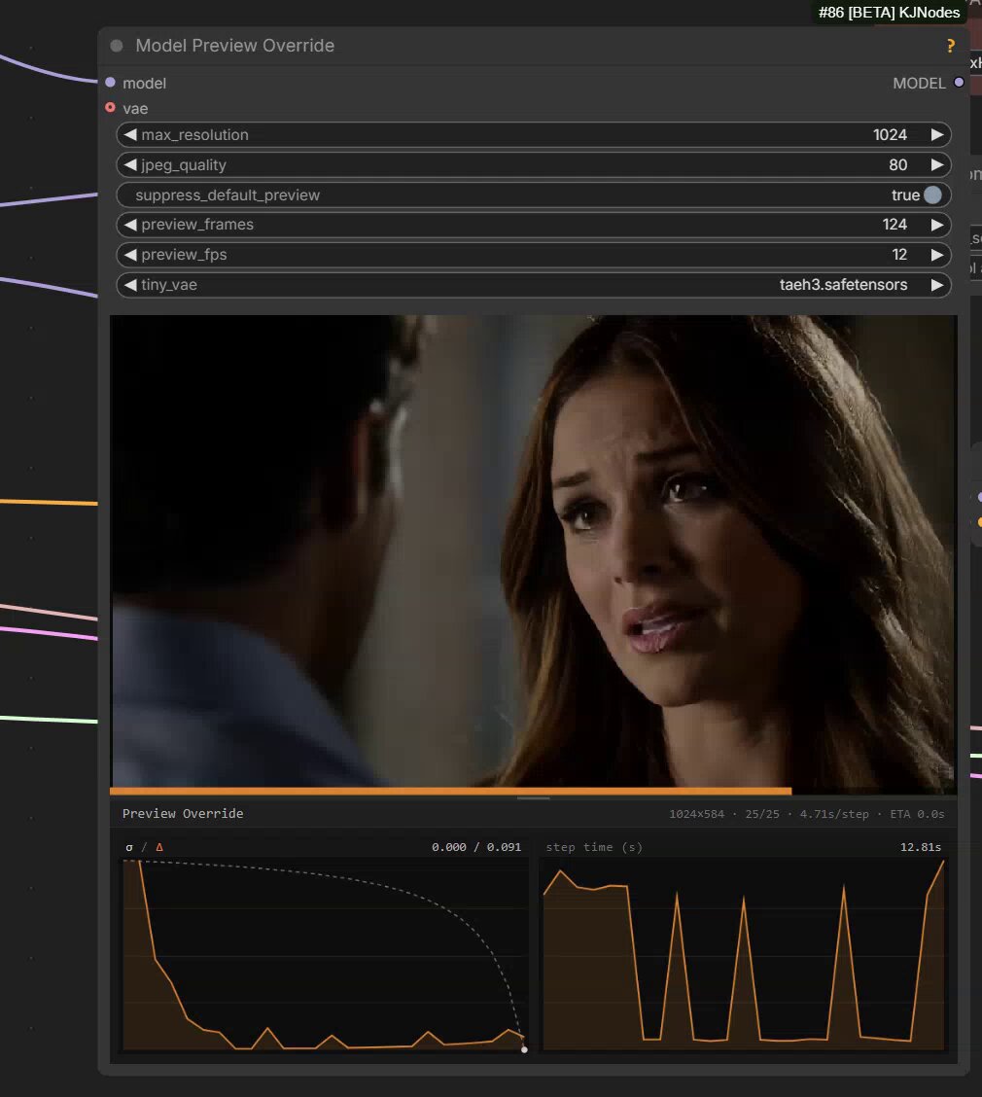The height and width of the screenshot is (1097, 982).
Task: Increase preview_fps with right arrow
Action: [937, 255]
